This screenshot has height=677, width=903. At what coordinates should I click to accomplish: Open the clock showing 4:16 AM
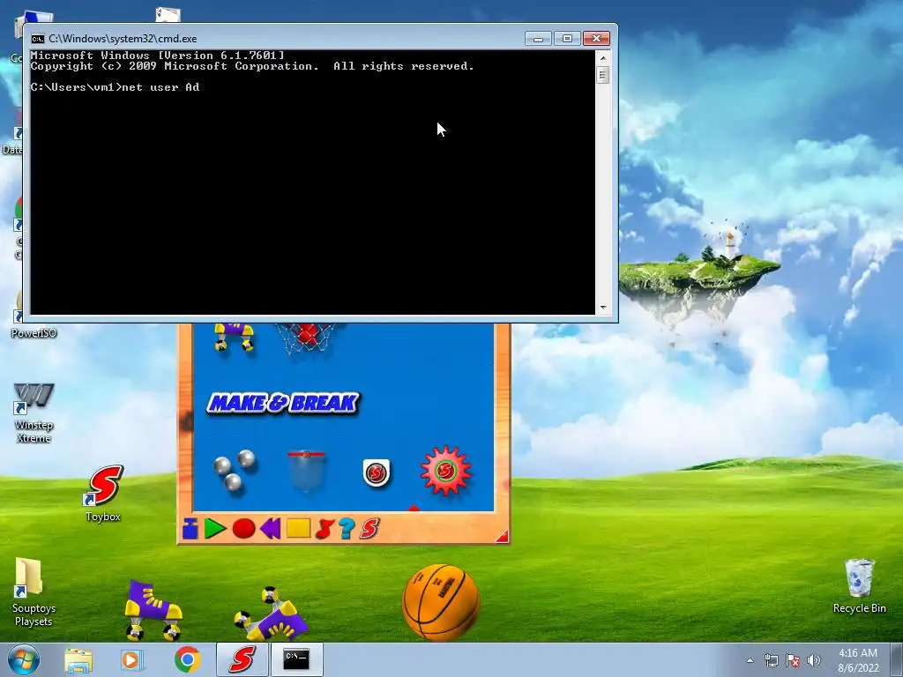[x=858, y=660]
